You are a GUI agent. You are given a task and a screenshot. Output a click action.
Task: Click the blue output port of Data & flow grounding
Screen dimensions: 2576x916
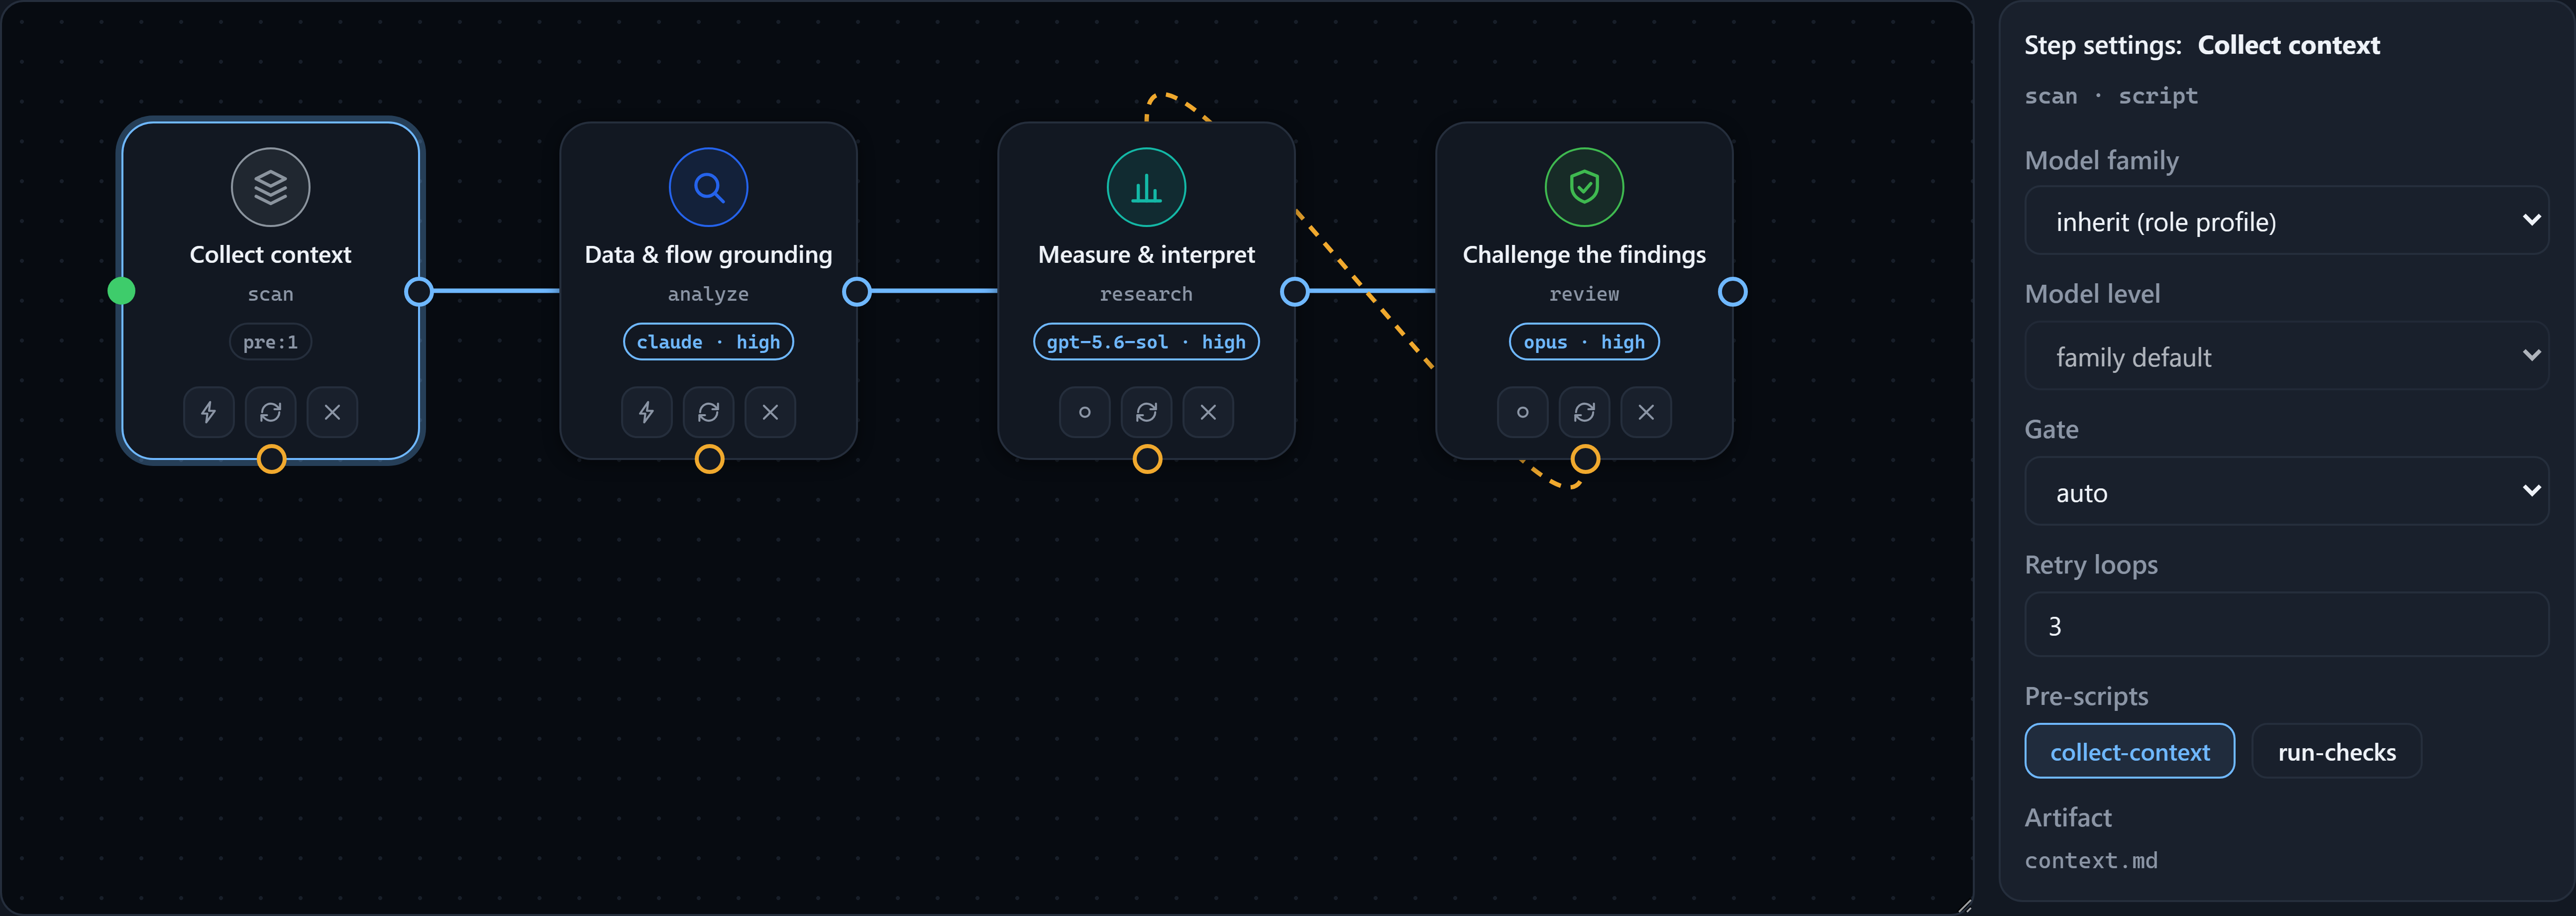tap(857, 292)
